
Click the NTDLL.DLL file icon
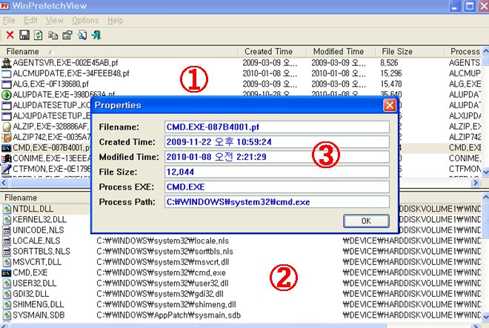7,209
